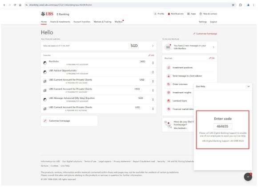Open Financial market data shortcut
This screenshot has height=187, width=258.
pyautogui.click(x=183, y=109)
